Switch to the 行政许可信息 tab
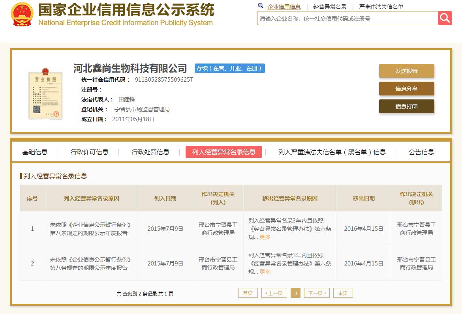 (90, 152)
